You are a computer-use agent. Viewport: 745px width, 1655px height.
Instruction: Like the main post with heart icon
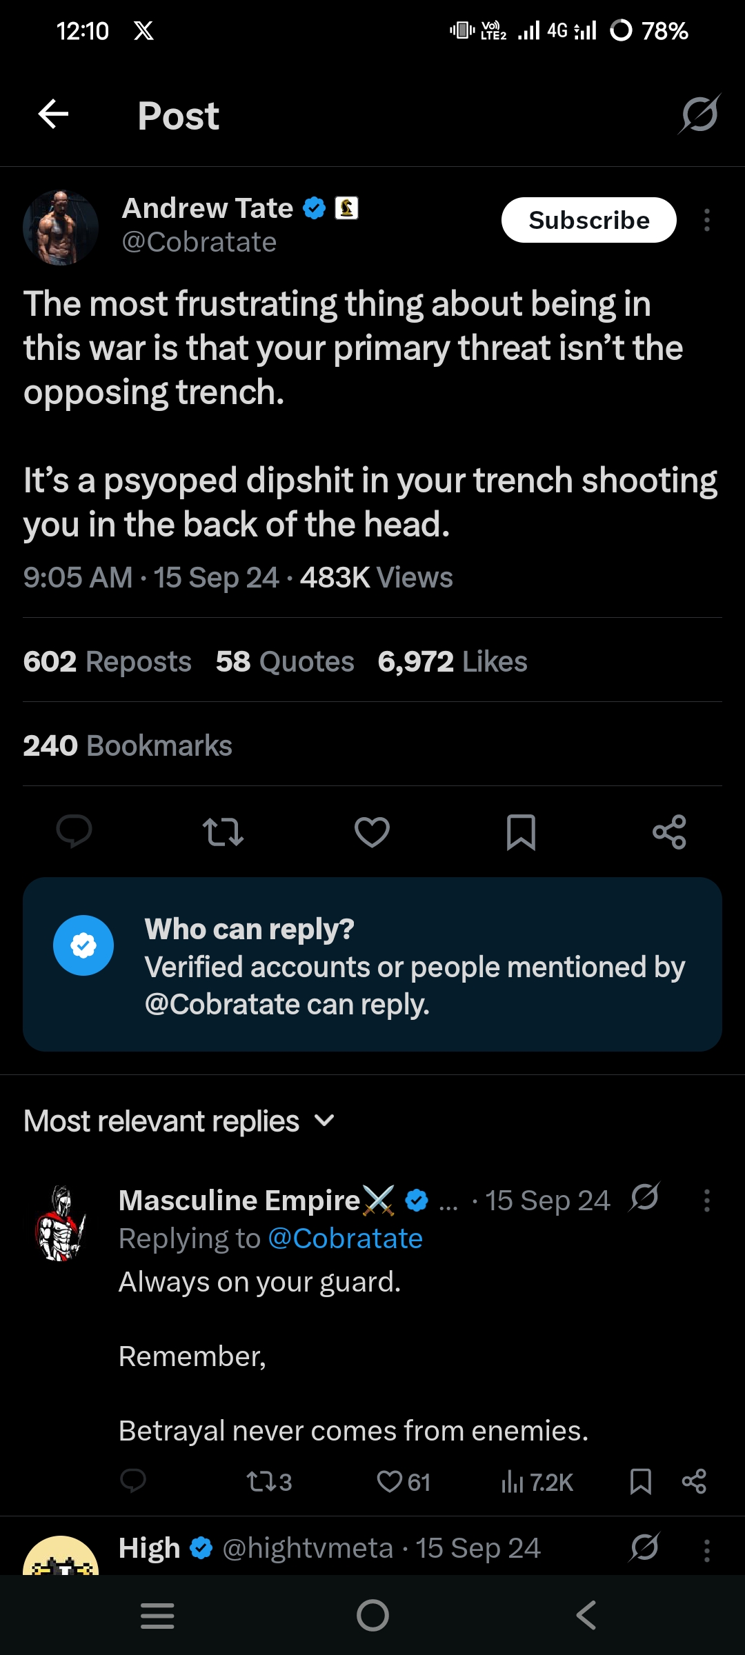(372, 832)
